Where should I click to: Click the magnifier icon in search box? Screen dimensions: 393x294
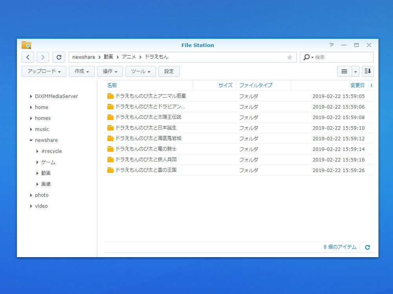307,57
